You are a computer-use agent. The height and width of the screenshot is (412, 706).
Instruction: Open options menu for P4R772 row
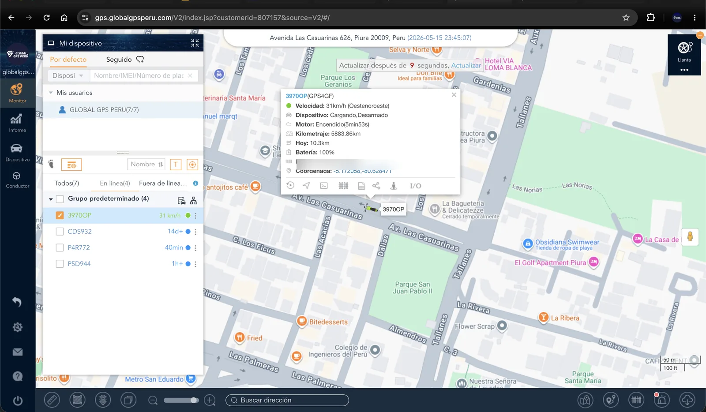(x=195, y=248)
